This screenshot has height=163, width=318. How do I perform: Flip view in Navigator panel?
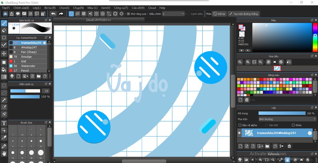[289, 62]
